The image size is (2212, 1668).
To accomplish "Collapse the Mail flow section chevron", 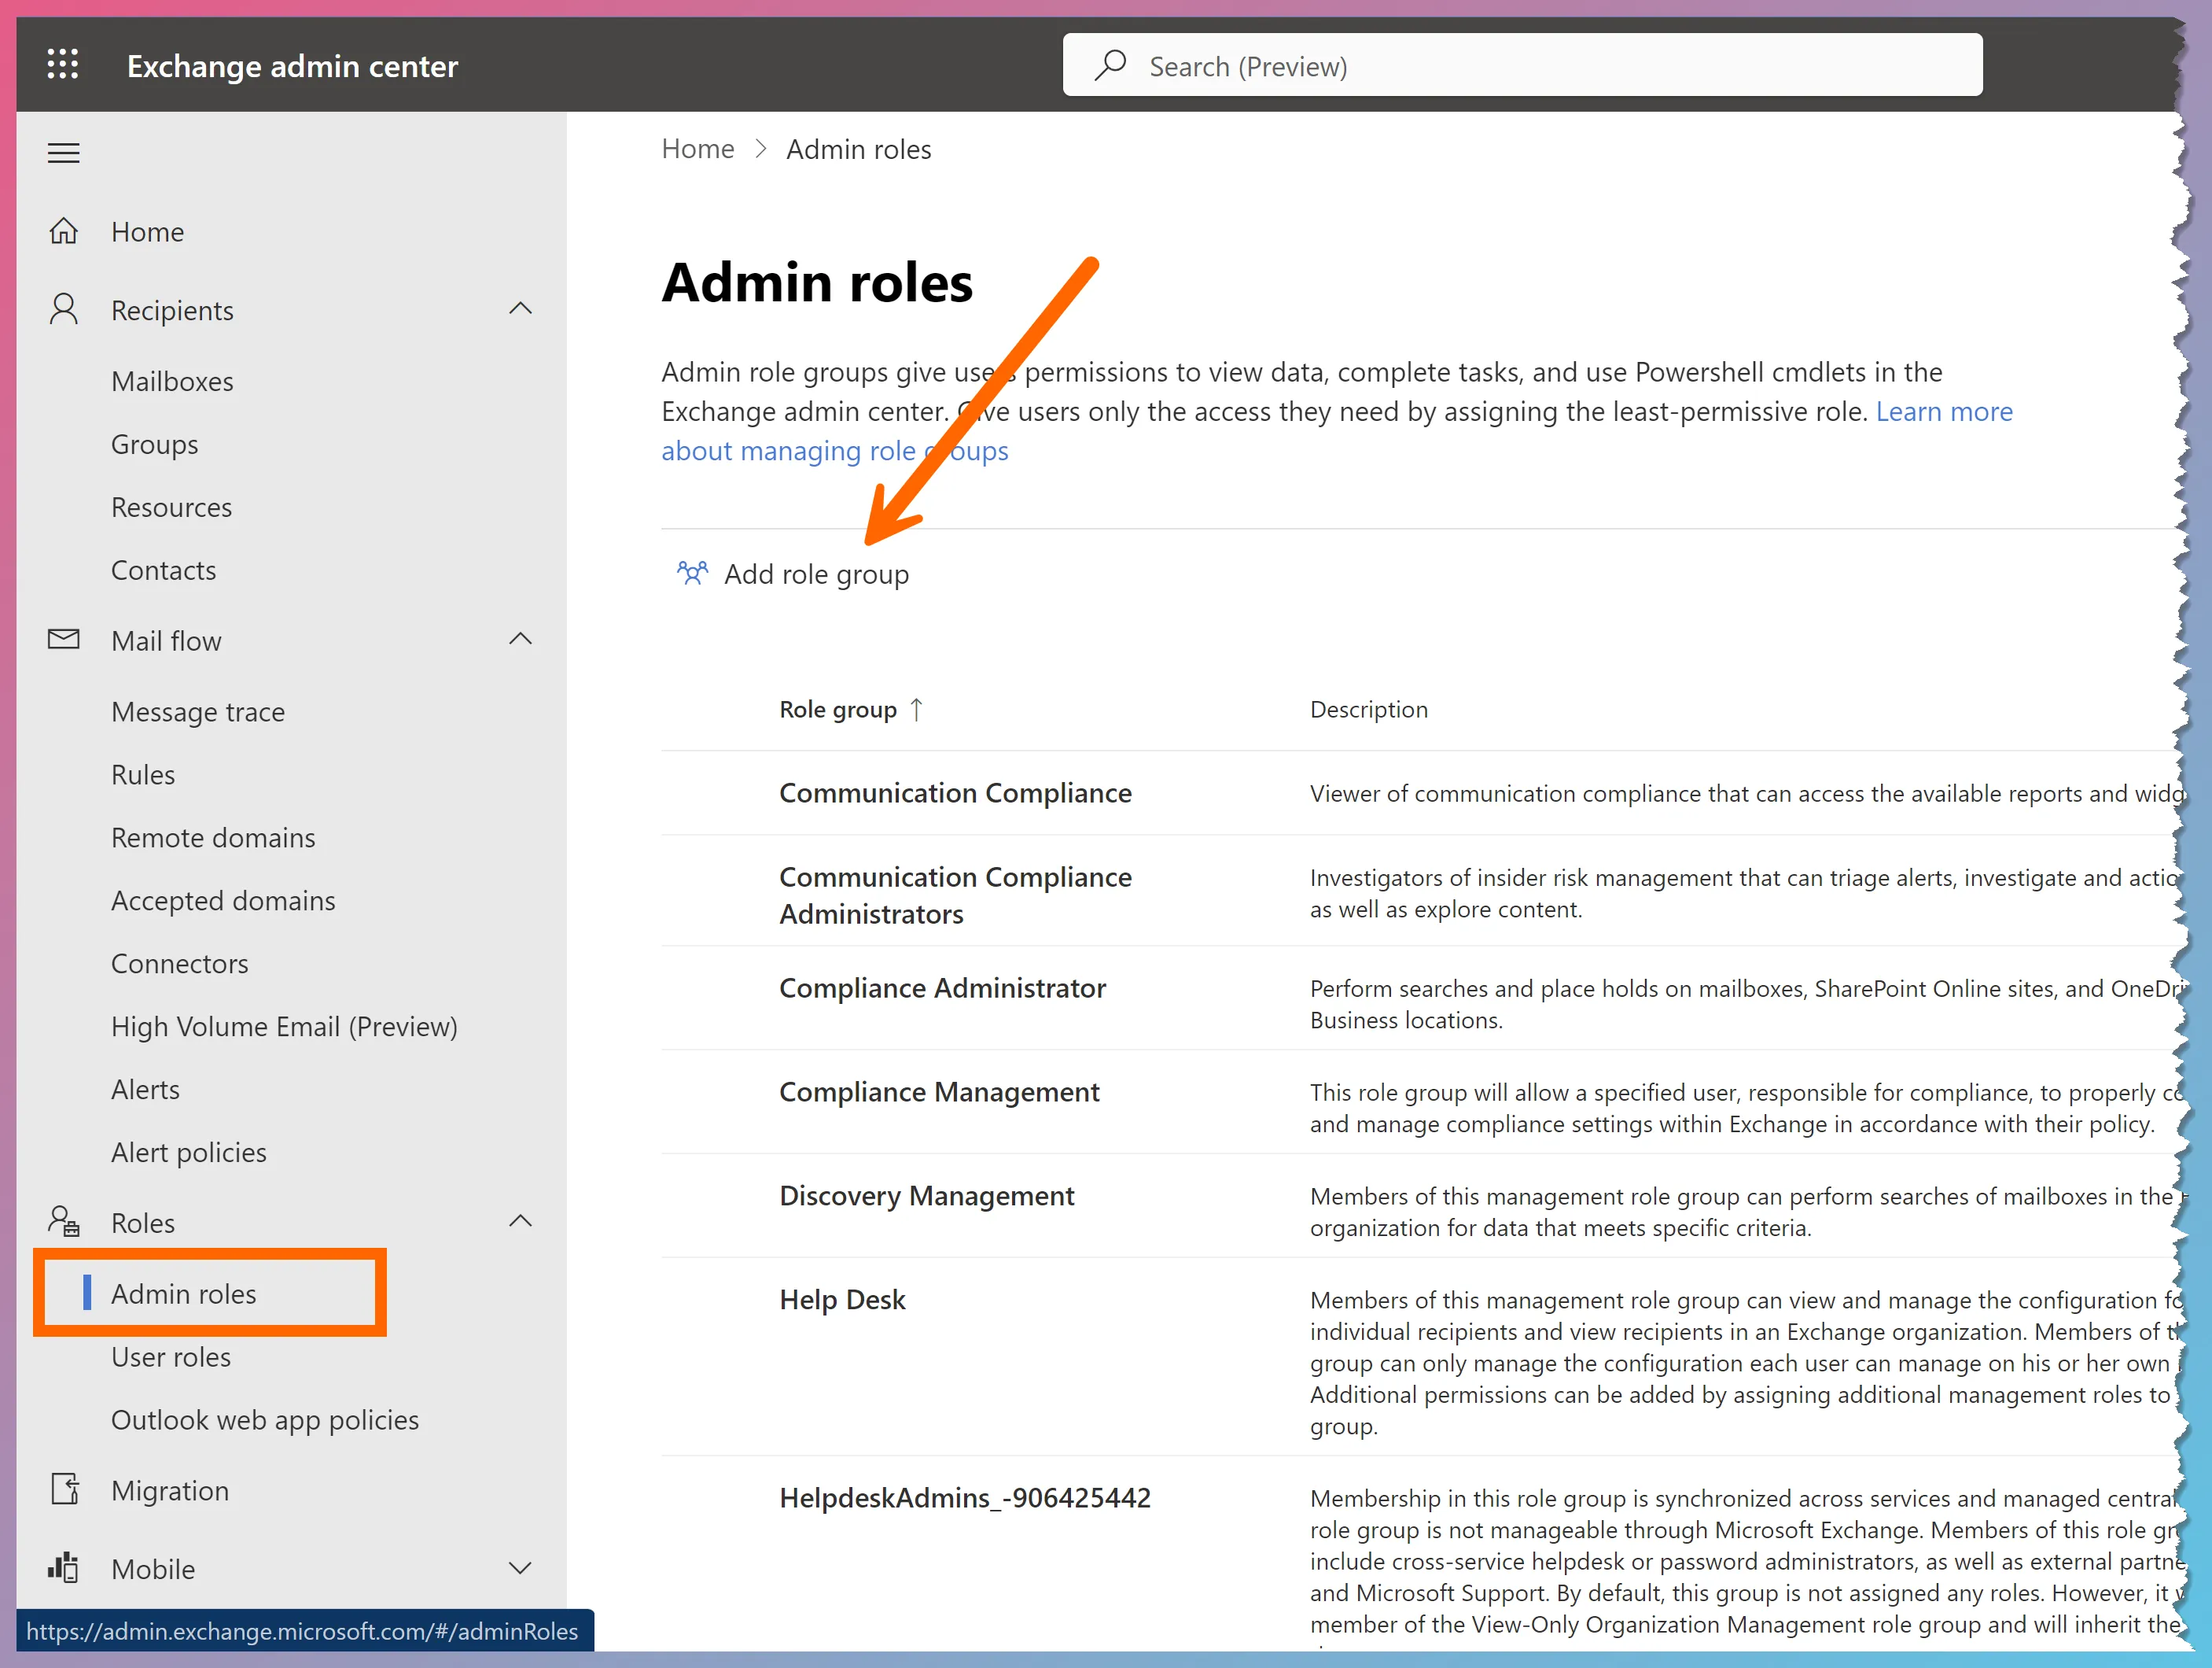I will tap(520, 638).
